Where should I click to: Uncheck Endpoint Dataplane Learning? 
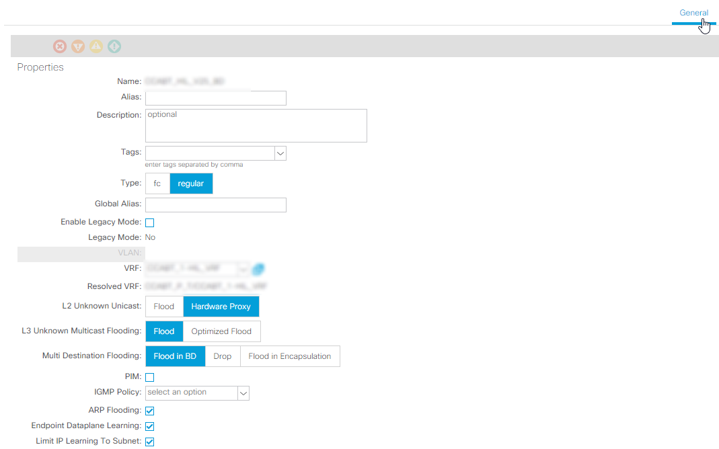tap(149, 425)
